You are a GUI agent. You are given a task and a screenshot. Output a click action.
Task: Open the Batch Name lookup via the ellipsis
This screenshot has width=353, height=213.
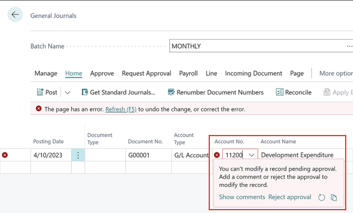[x=349, y=46]
